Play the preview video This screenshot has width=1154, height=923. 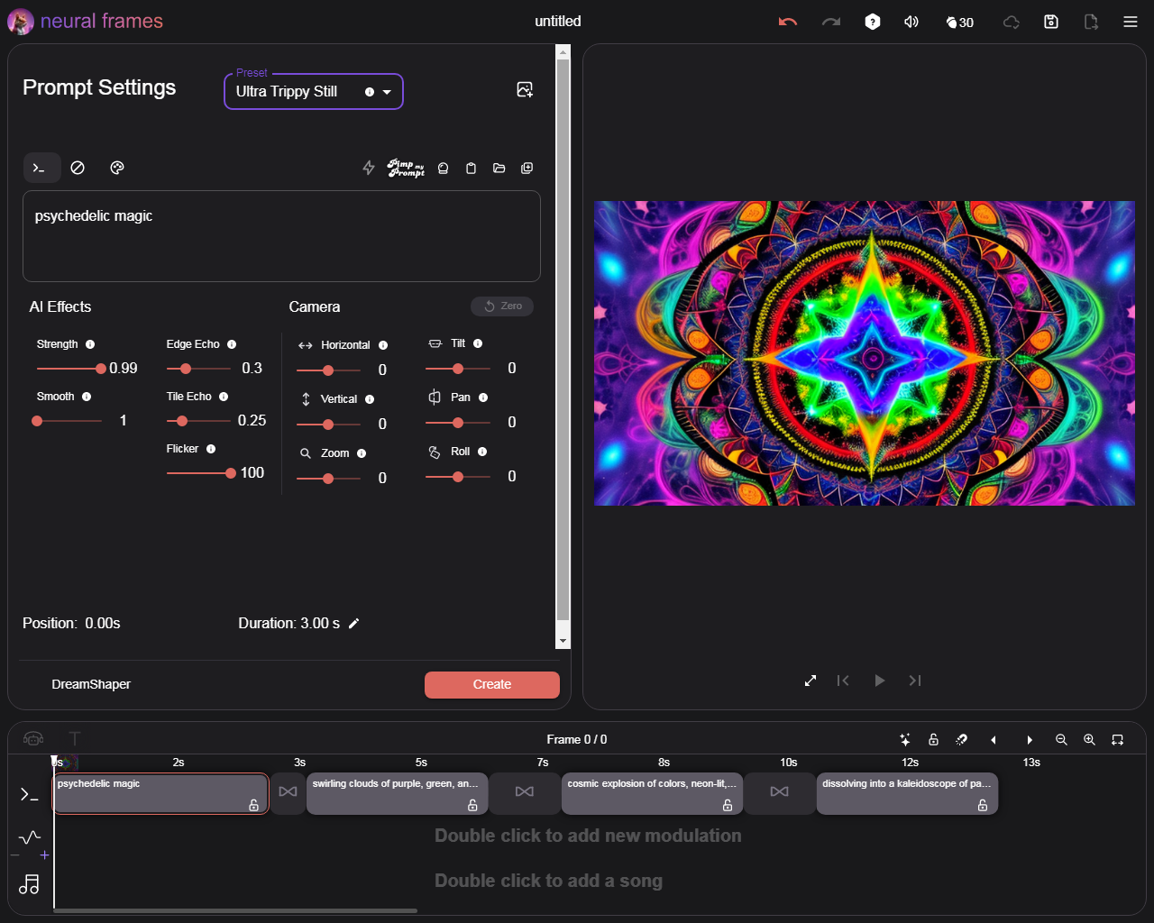pyautogui.click(x=880, y=681)
